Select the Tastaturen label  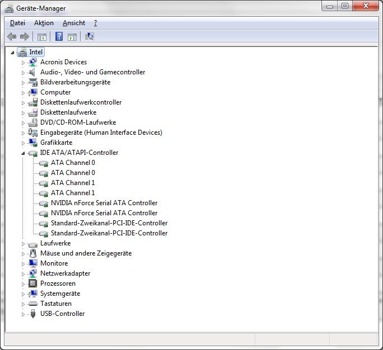click(x=56, y=304)
